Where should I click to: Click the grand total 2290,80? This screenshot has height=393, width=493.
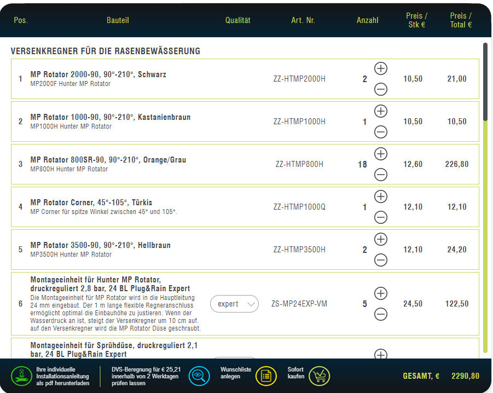(x=465, y=376)
